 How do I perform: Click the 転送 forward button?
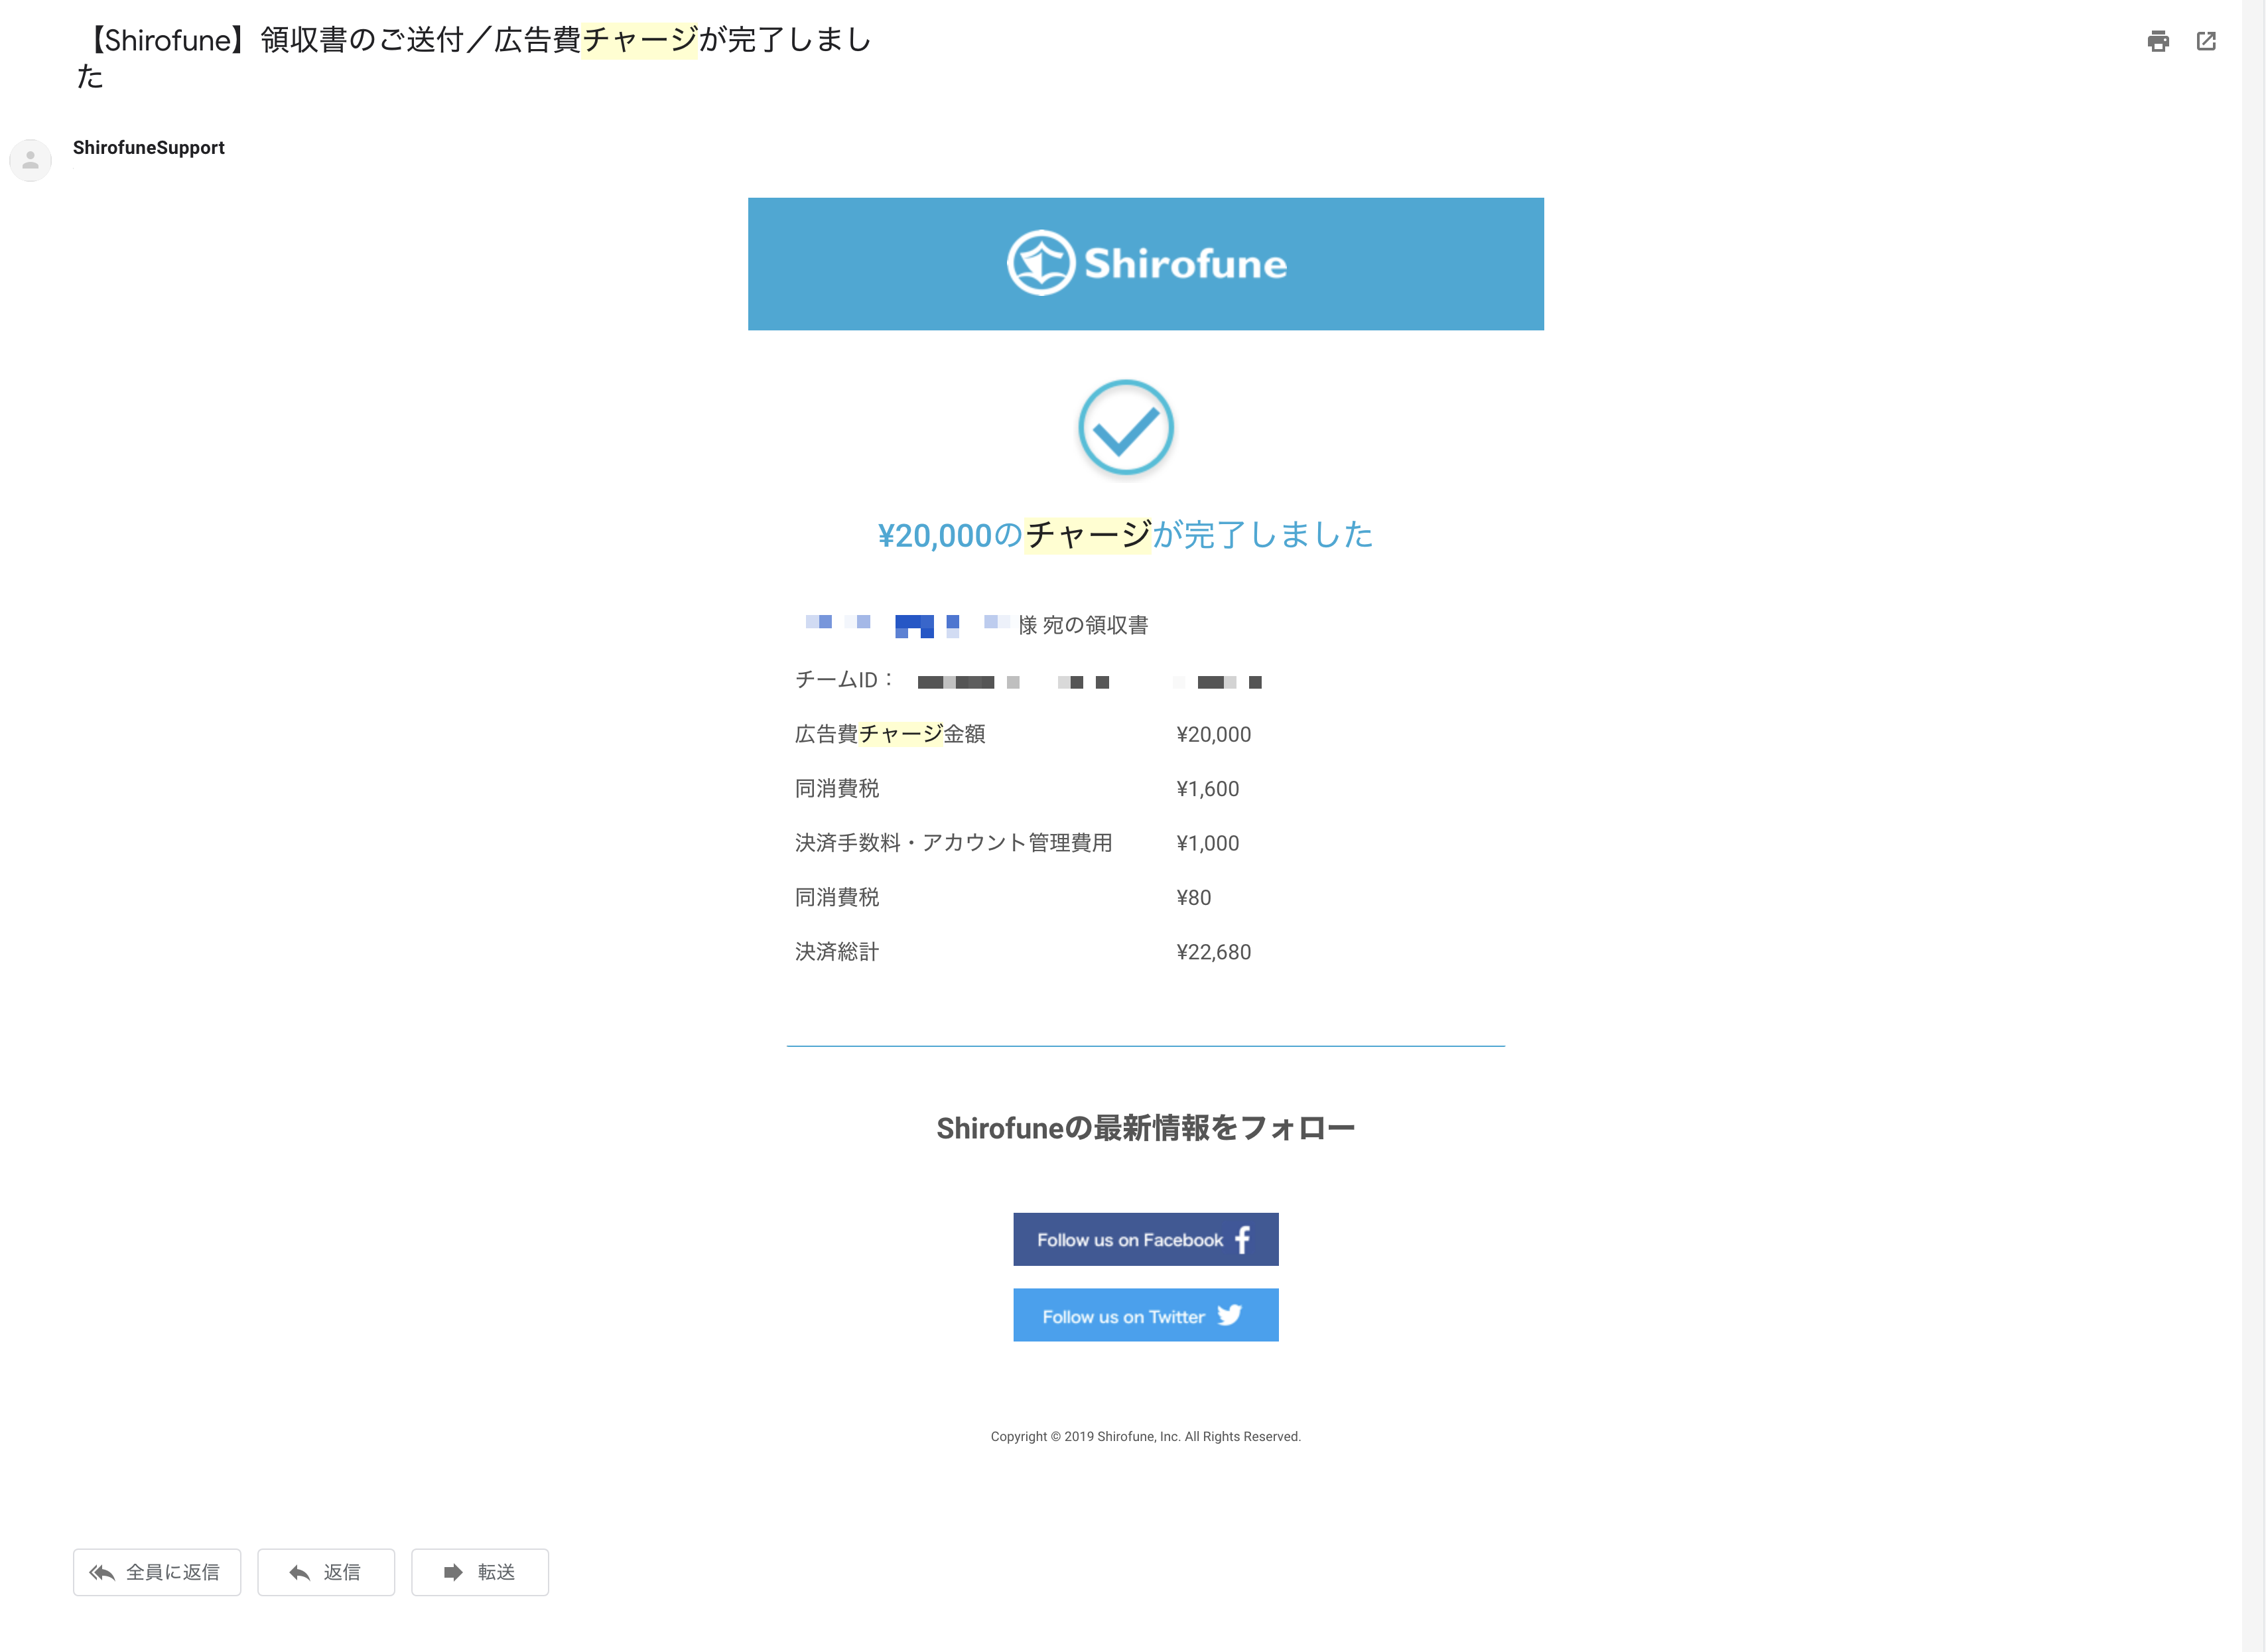tap(480, 1572)
